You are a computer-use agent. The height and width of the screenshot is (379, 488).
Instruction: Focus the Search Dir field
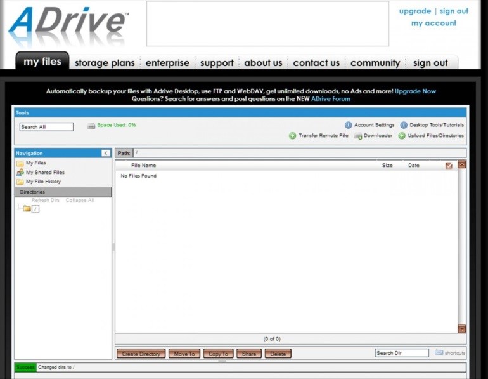(x=402, y=353)
